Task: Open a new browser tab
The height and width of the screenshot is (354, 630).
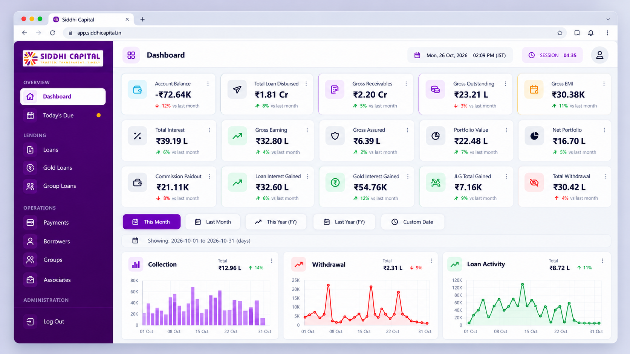Action: pos(142,20)
